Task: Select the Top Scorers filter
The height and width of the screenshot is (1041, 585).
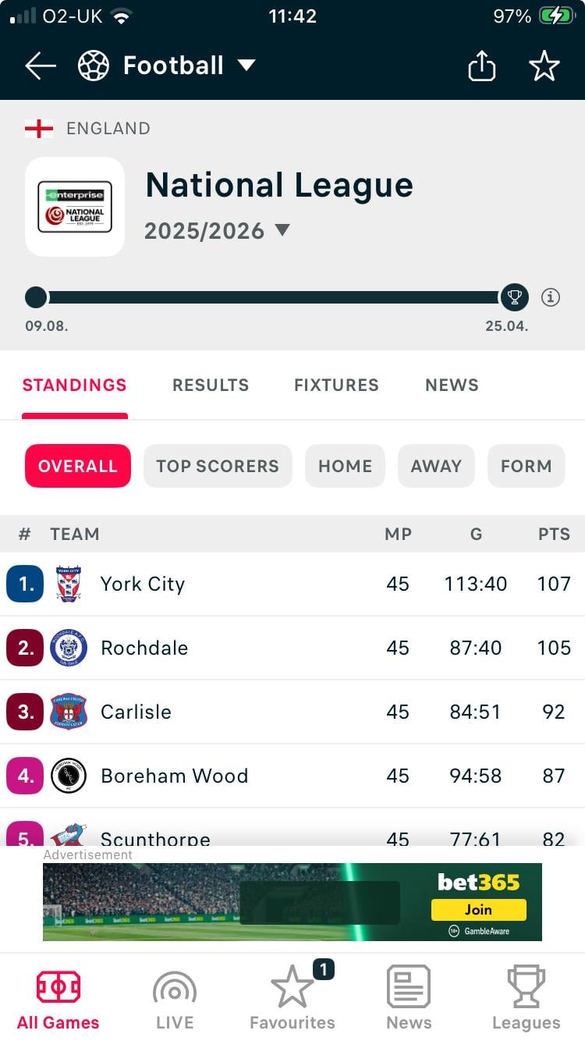Action: pos(218,466)
